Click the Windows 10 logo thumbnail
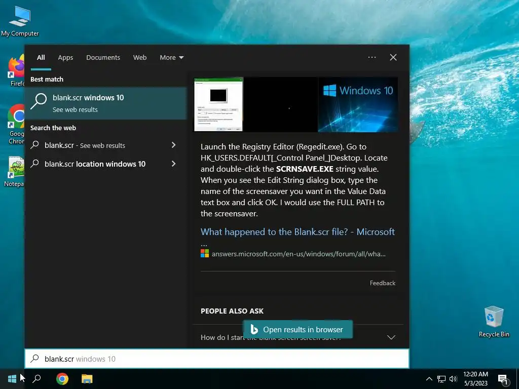519x389 pixels. point(358,104)
